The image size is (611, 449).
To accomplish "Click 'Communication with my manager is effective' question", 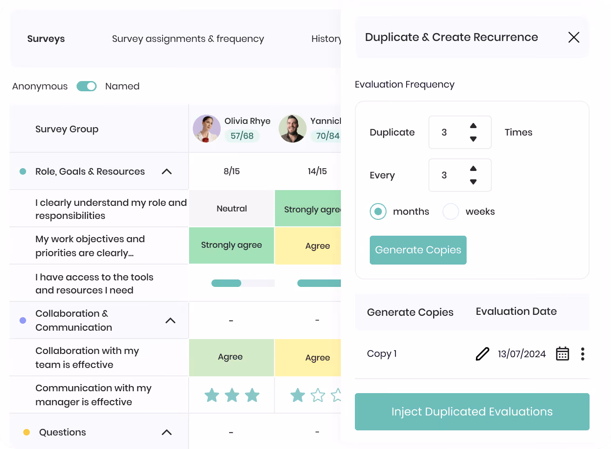I will tap(93, 395).
